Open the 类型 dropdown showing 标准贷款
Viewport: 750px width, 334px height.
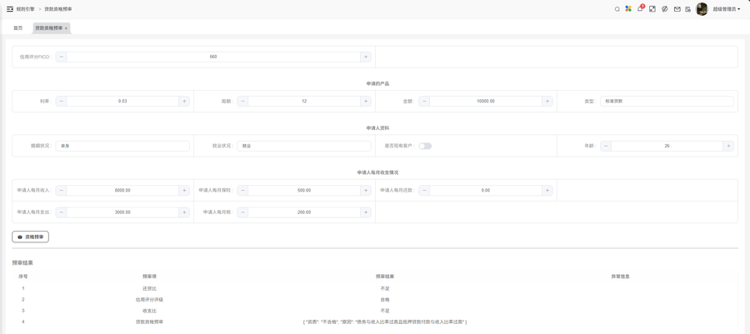pyautogui.click(x=667, y=102)
